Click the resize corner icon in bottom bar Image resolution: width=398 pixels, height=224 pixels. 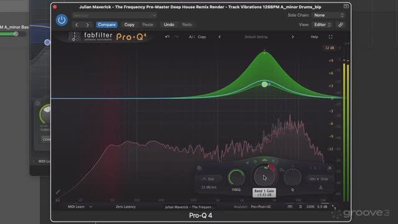333,207
